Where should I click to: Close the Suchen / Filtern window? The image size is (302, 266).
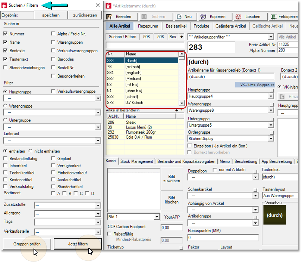pyautogui.click(x=98, y=5)
